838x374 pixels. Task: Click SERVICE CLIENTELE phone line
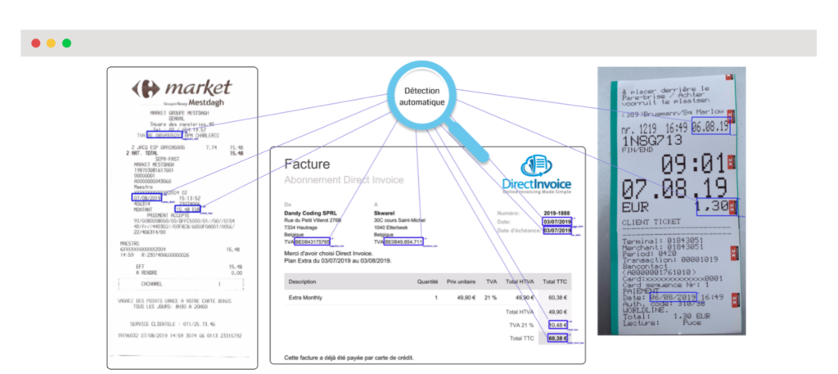coord(173,324)
